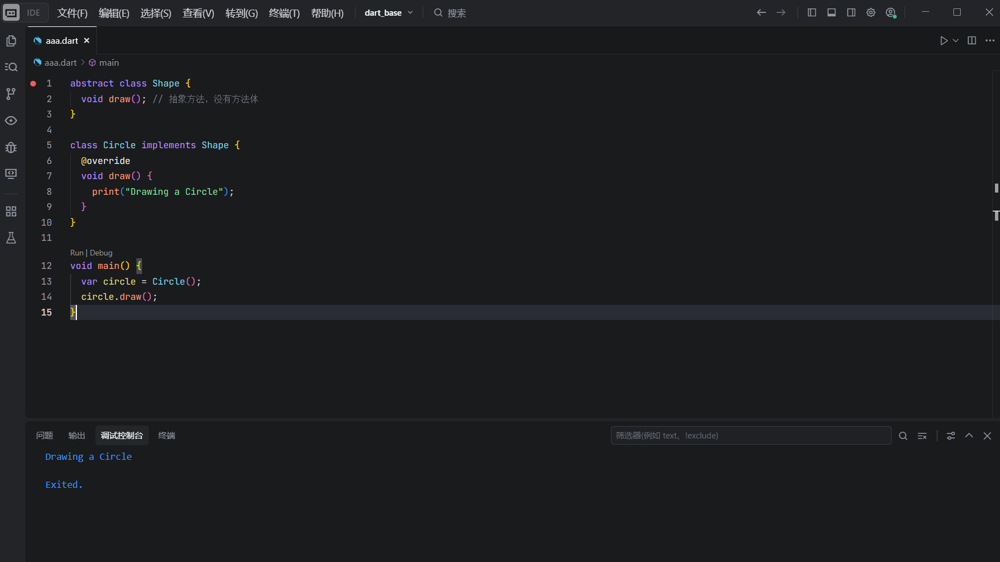This screenshot has height=562, width=1000.
Task: Open the dart_base project dropdown
Action: click(389, 13)
